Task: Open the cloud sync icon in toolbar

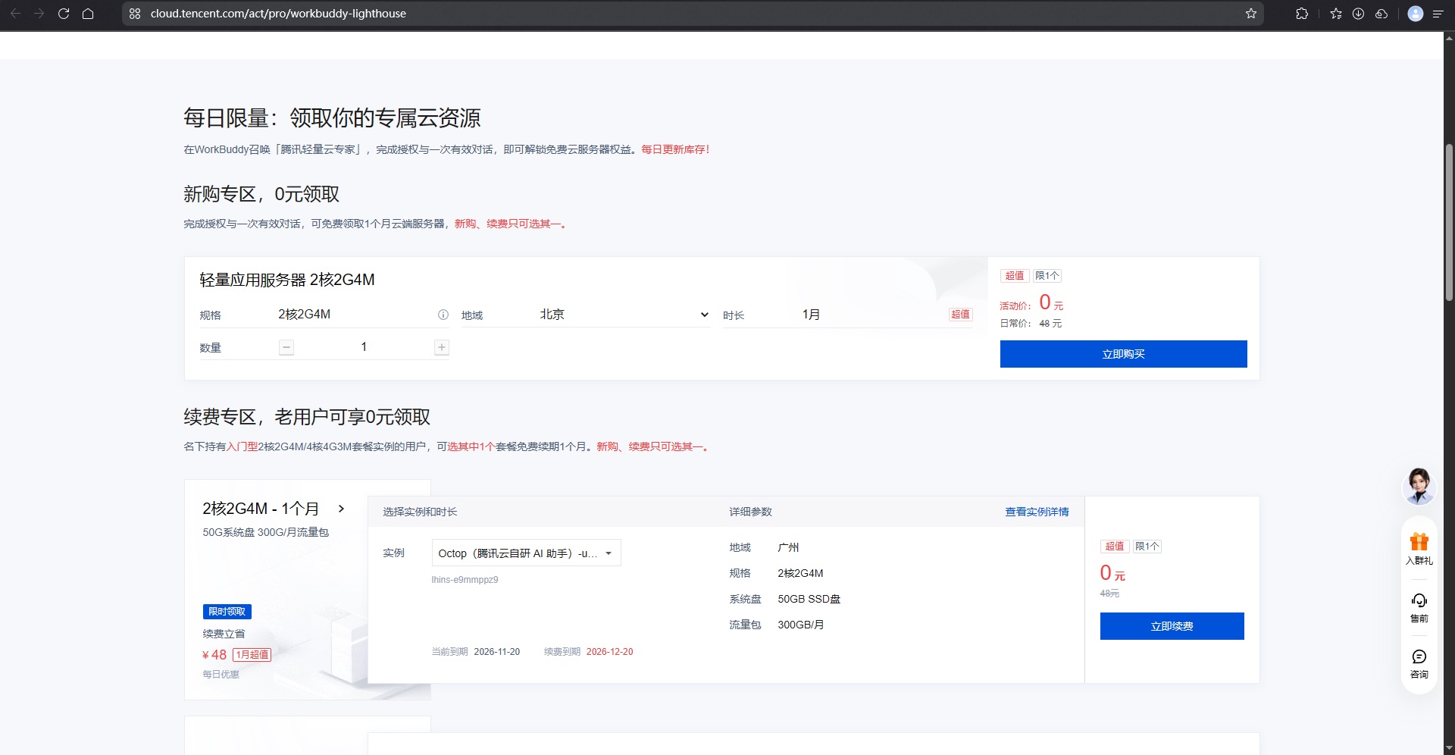Action: click(x=1381, y=14)
